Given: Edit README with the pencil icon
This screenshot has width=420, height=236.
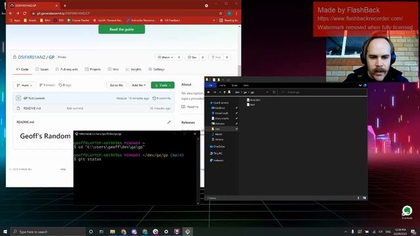Looking at the screenshot, I should (x=169, y=123).
